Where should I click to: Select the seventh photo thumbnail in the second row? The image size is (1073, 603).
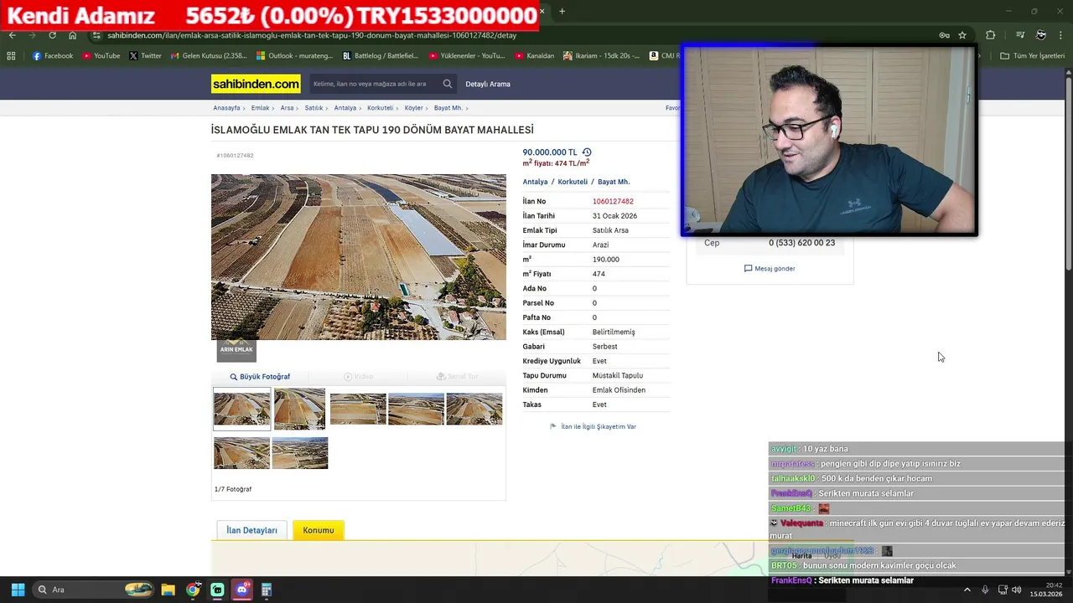[300, 453]
